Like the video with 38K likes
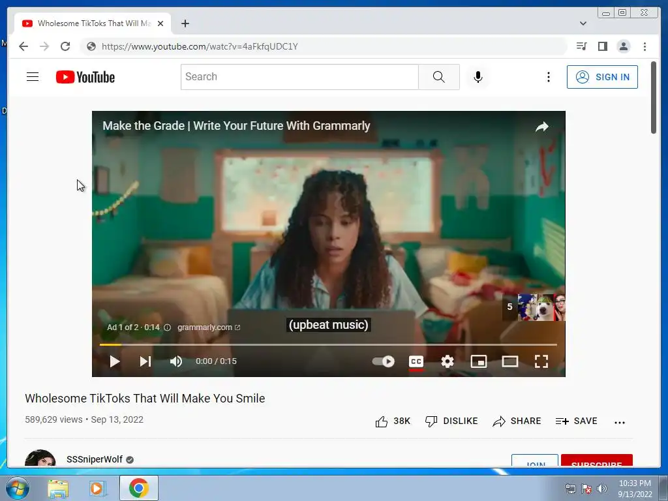This screenshot has width=668, height=501. coord(392,421)
